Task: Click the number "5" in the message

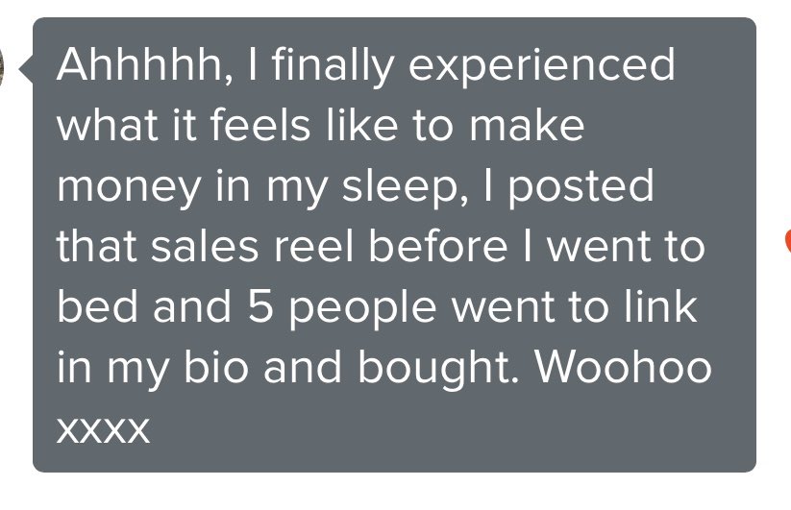Action: pyautogui.click(x=248, y=307)
